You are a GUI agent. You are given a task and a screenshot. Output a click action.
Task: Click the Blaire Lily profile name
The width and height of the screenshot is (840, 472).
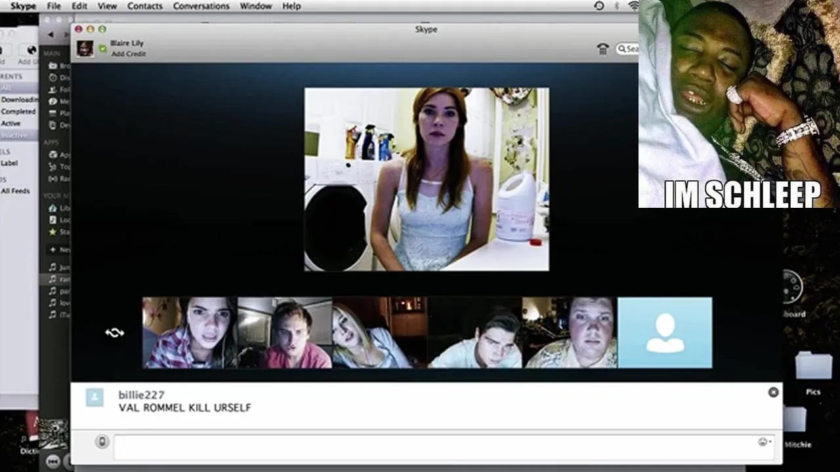pyautogui.click(x=127, y=43)
